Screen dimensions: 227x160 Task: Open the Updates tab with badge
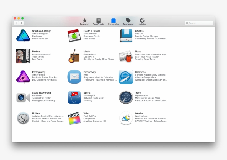click(142, 22)
